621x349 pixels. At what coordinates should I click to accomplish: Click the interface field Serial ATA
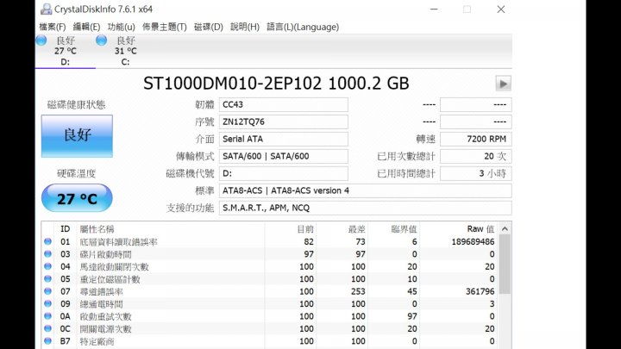coord(284,139)
